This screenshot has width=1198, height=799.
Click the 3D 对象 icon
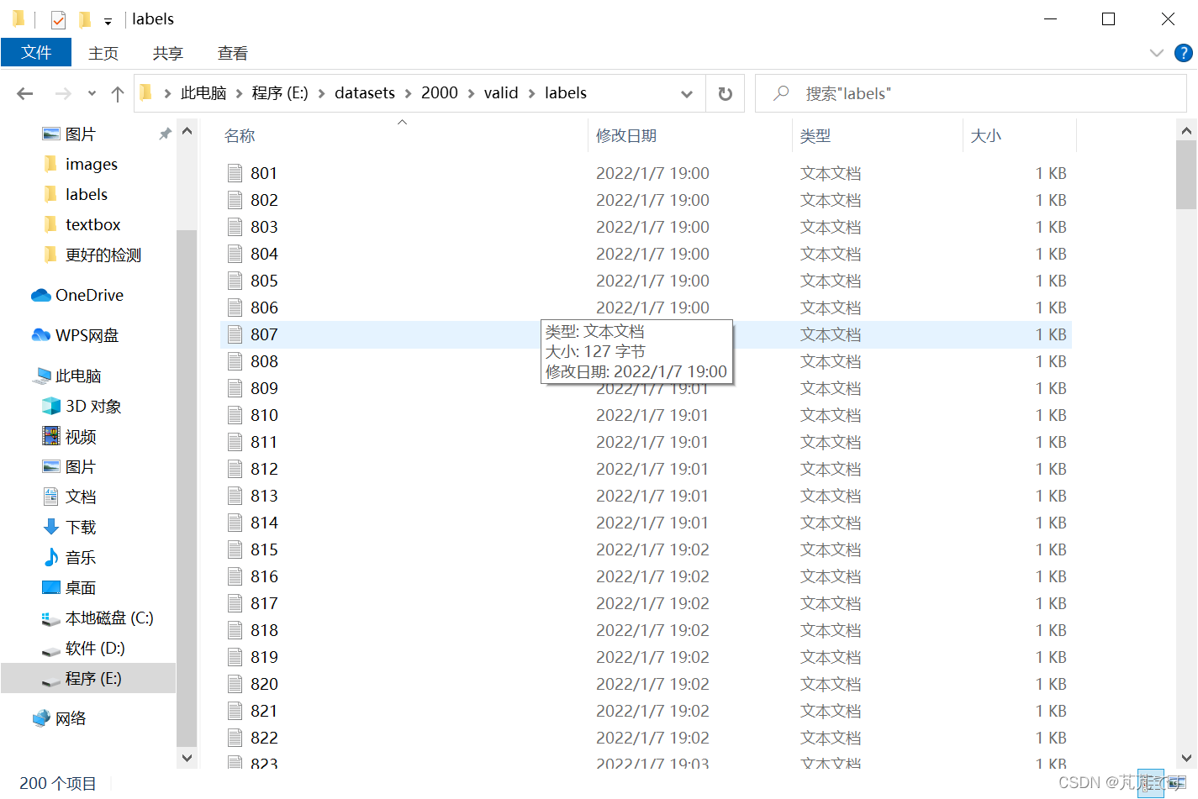click(51, 407)
